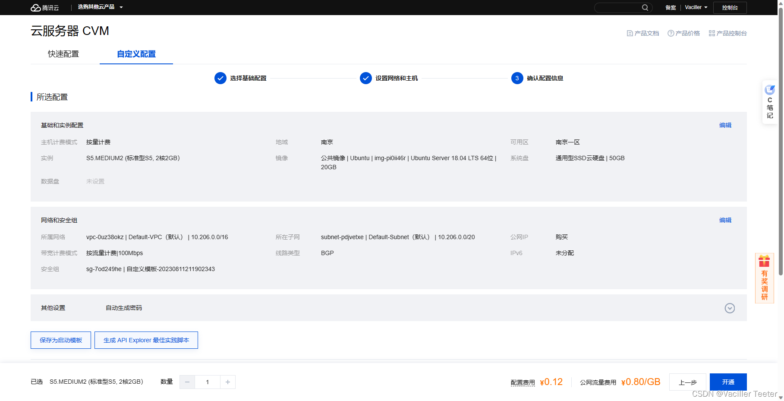Click 生成 API Explorer 最佳实践脚本 button
Viewport: 784px width, 401px height.
click(x=146, y=340)
